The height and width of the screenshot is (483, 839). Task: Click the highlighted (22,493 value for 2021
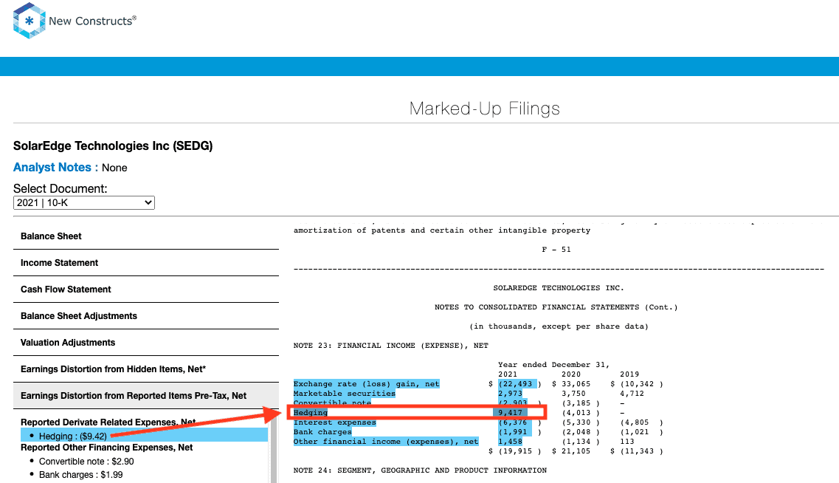pyautogui.click(x=516, y=384)
